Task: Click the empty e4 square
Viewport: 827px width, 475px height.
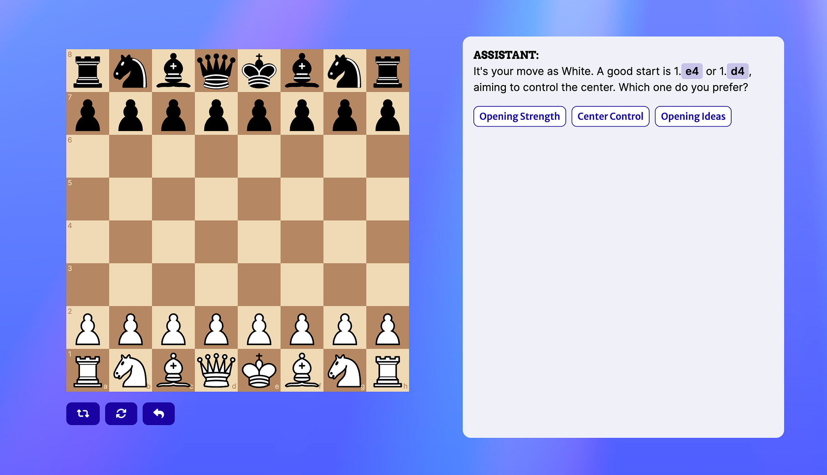Action: click(x=259, y=242)
